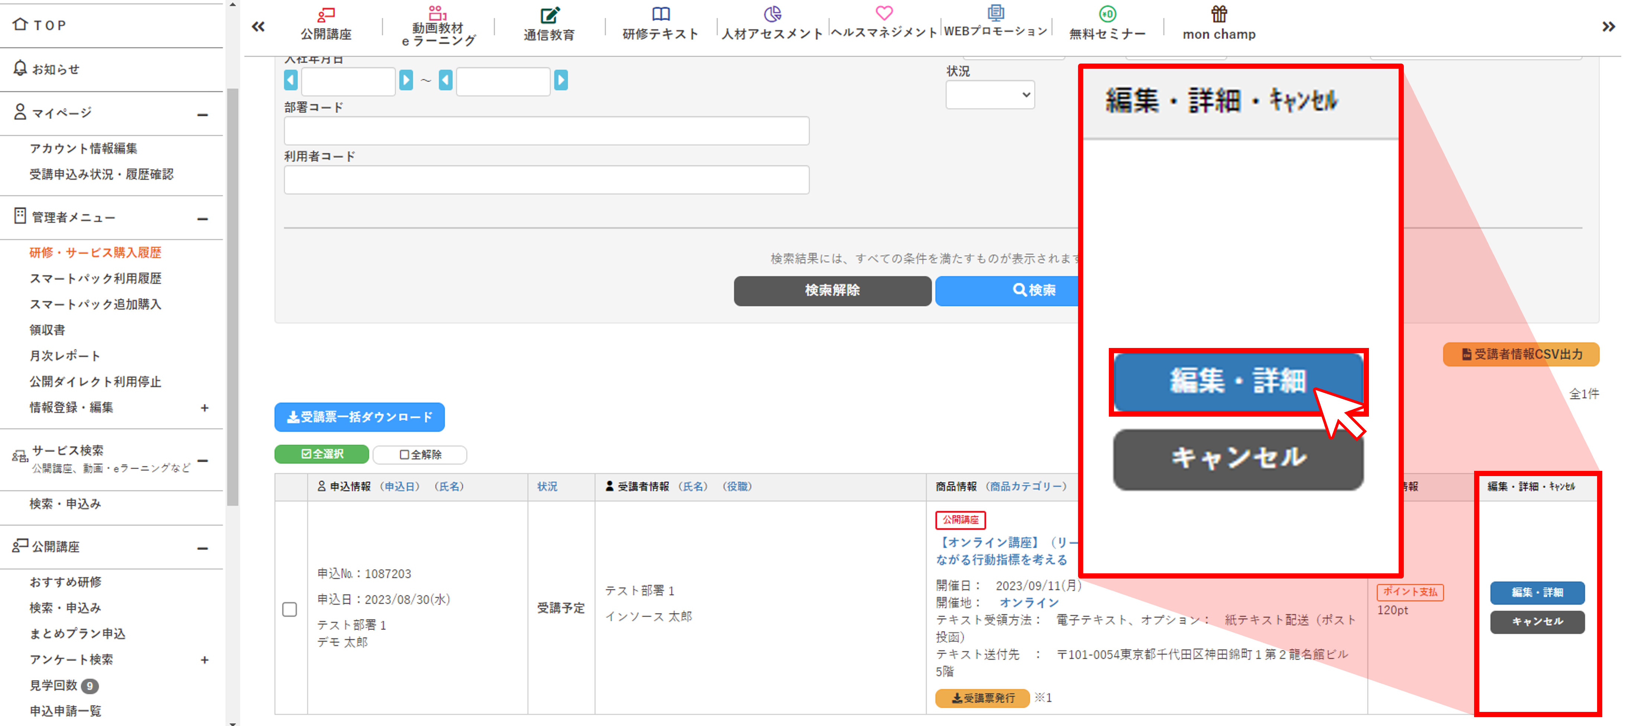Open 受講申込み状況・履歴確認 menu item
Screen dimensions: 1635x726
[x=101, y=175]
